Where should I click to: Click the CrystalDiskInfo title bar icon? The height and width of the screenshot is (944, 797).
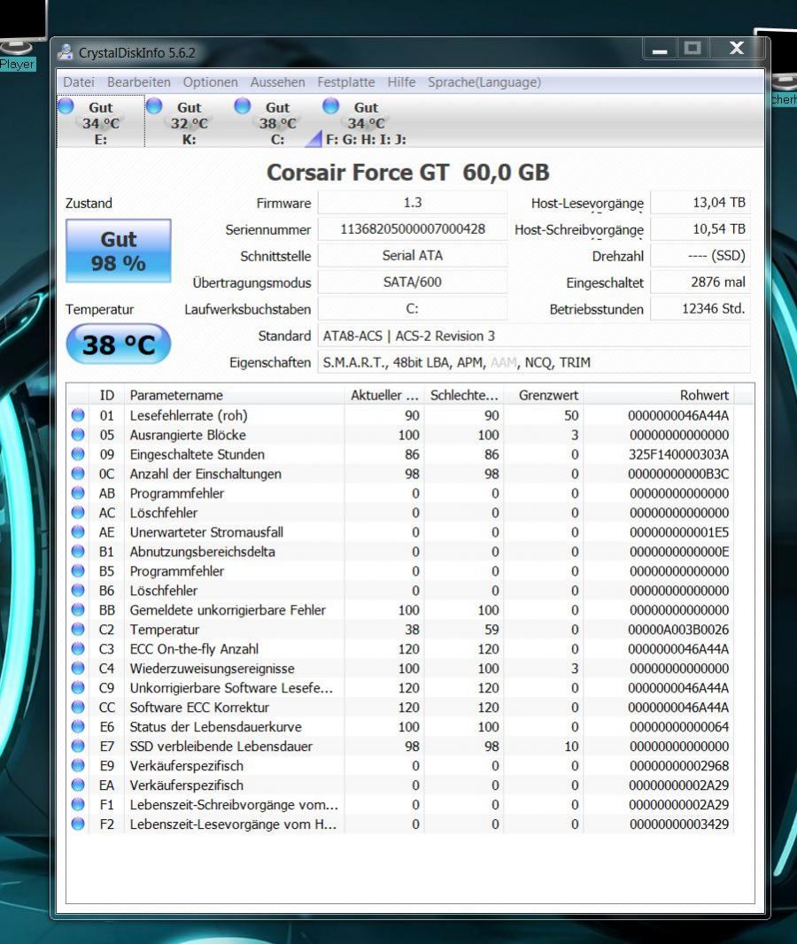pyautogui.click(x=65, y=52)
